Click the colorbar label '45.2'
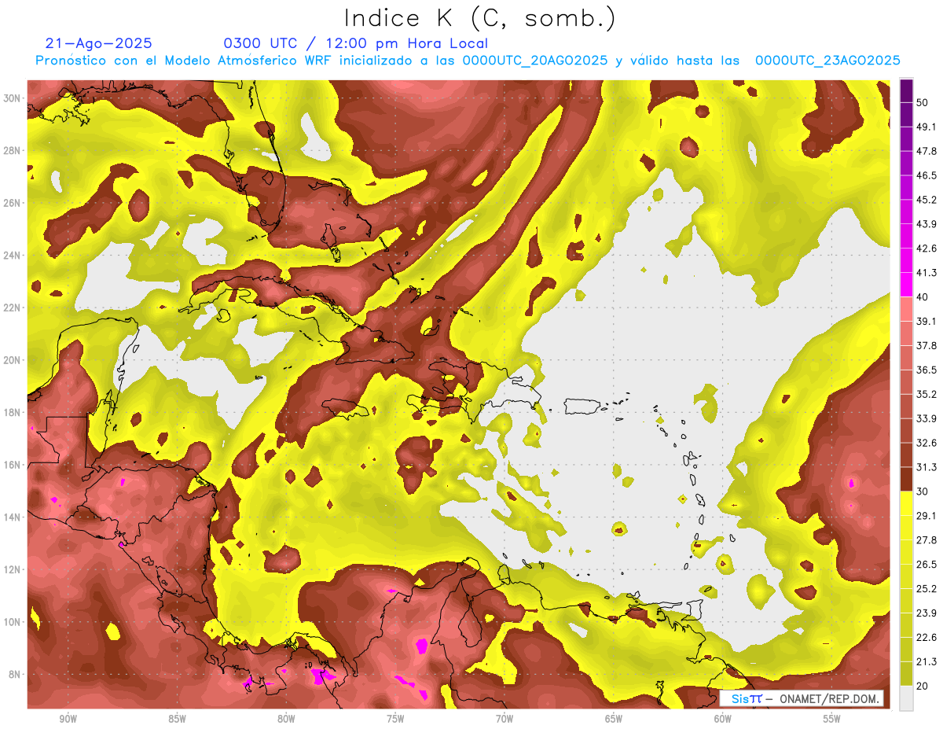This screenshot has height=729, width=943. coord(926,200)
